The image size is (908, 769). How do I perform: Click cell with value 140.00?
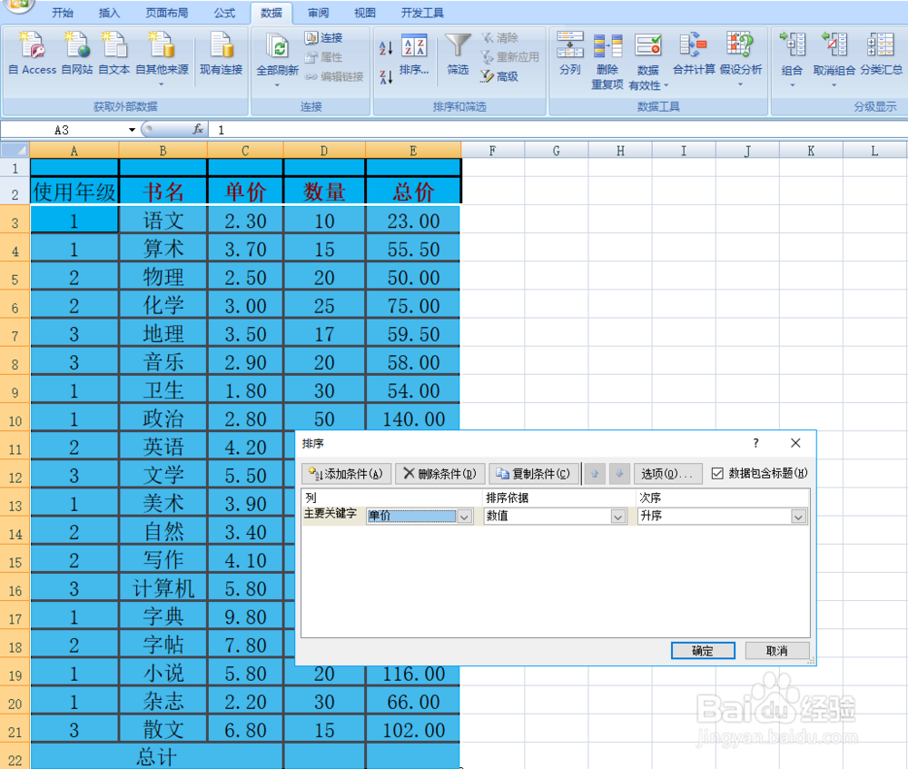tap(413, 419)
